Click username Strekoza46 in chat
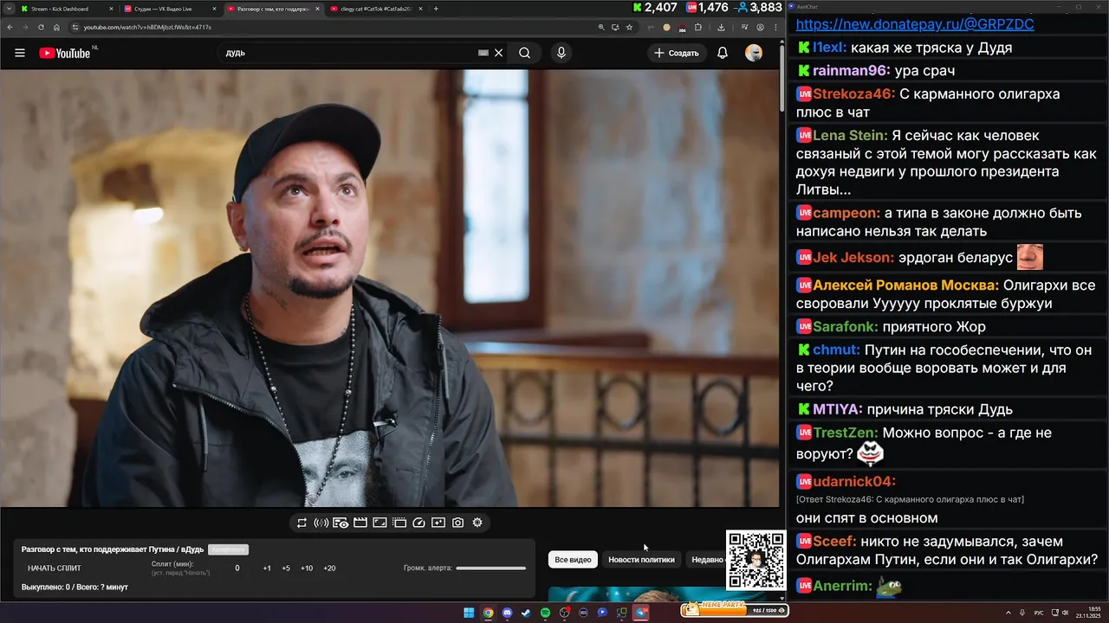Image resolution: width=1109 pixels, height=623 pixels. coord(852,93)
